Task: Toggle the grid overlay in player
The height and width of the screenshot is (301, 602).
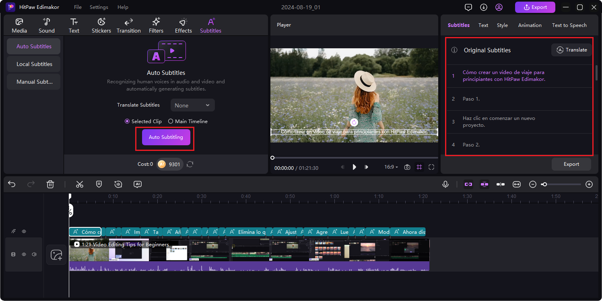Action: [x=419, y=167]
